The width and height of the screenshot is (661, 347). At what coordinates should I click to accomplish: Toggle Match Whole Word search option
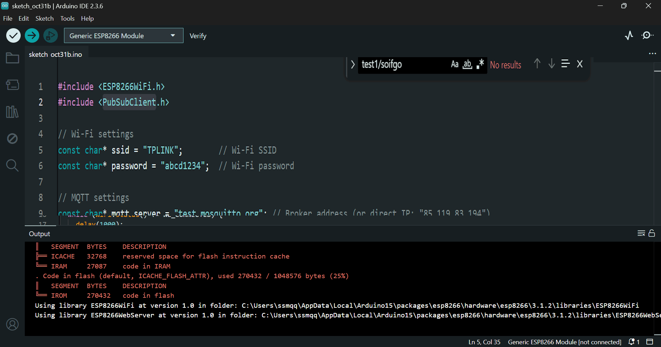(467, 64)
